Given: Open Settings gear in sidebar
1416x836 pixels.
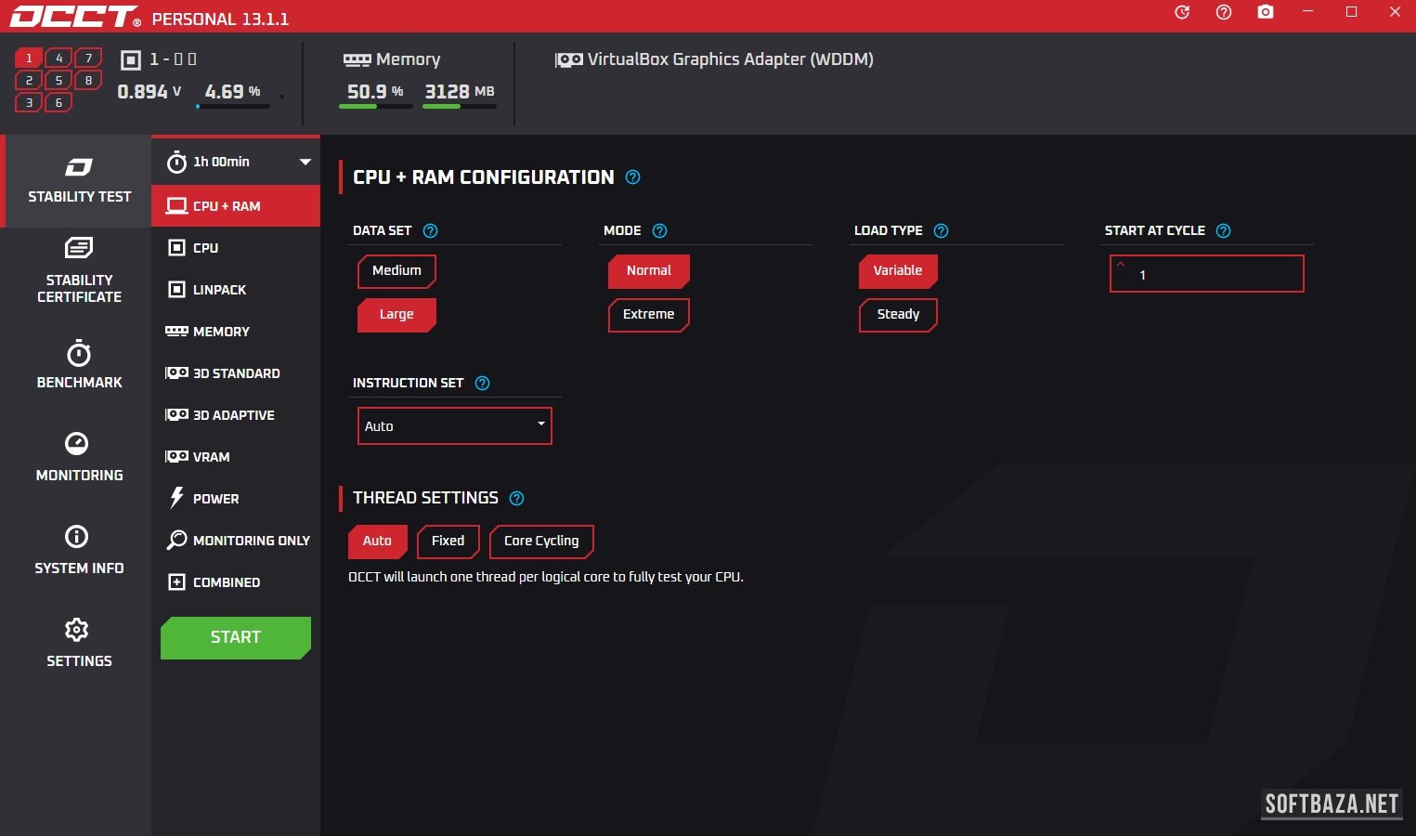Looking at the screenshot, I should pyautogui.click(x=79, y=642).
